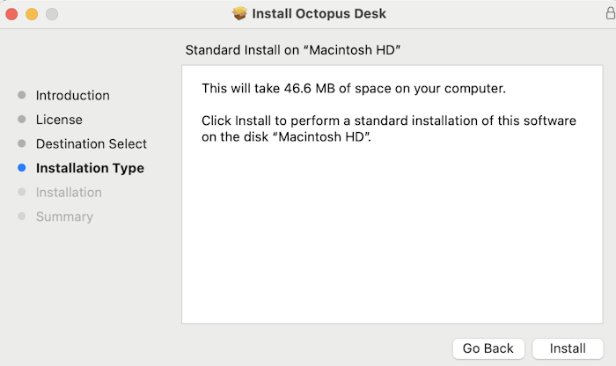Viewport: 616px width, 366px height.
Task: Click the lock icon in title bar
Action: click(610, 13)
